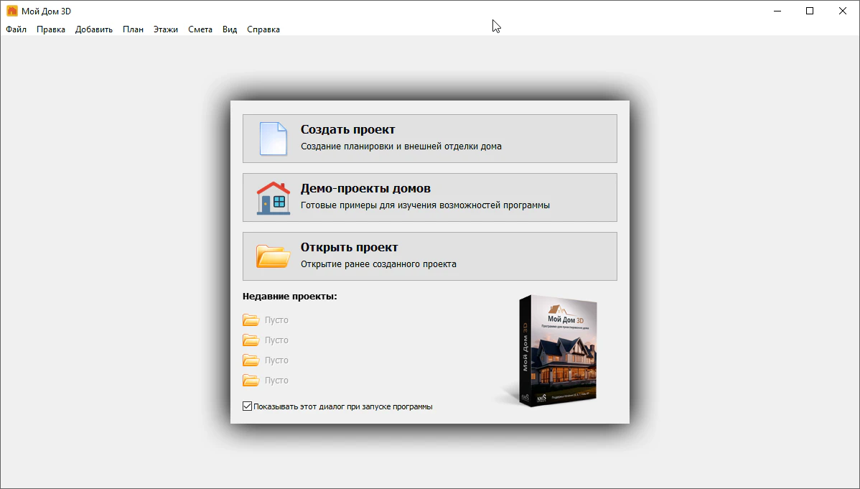Screen dimensions: 860x489
Task: Open the План menu
Action: click(x=133, y=29)
